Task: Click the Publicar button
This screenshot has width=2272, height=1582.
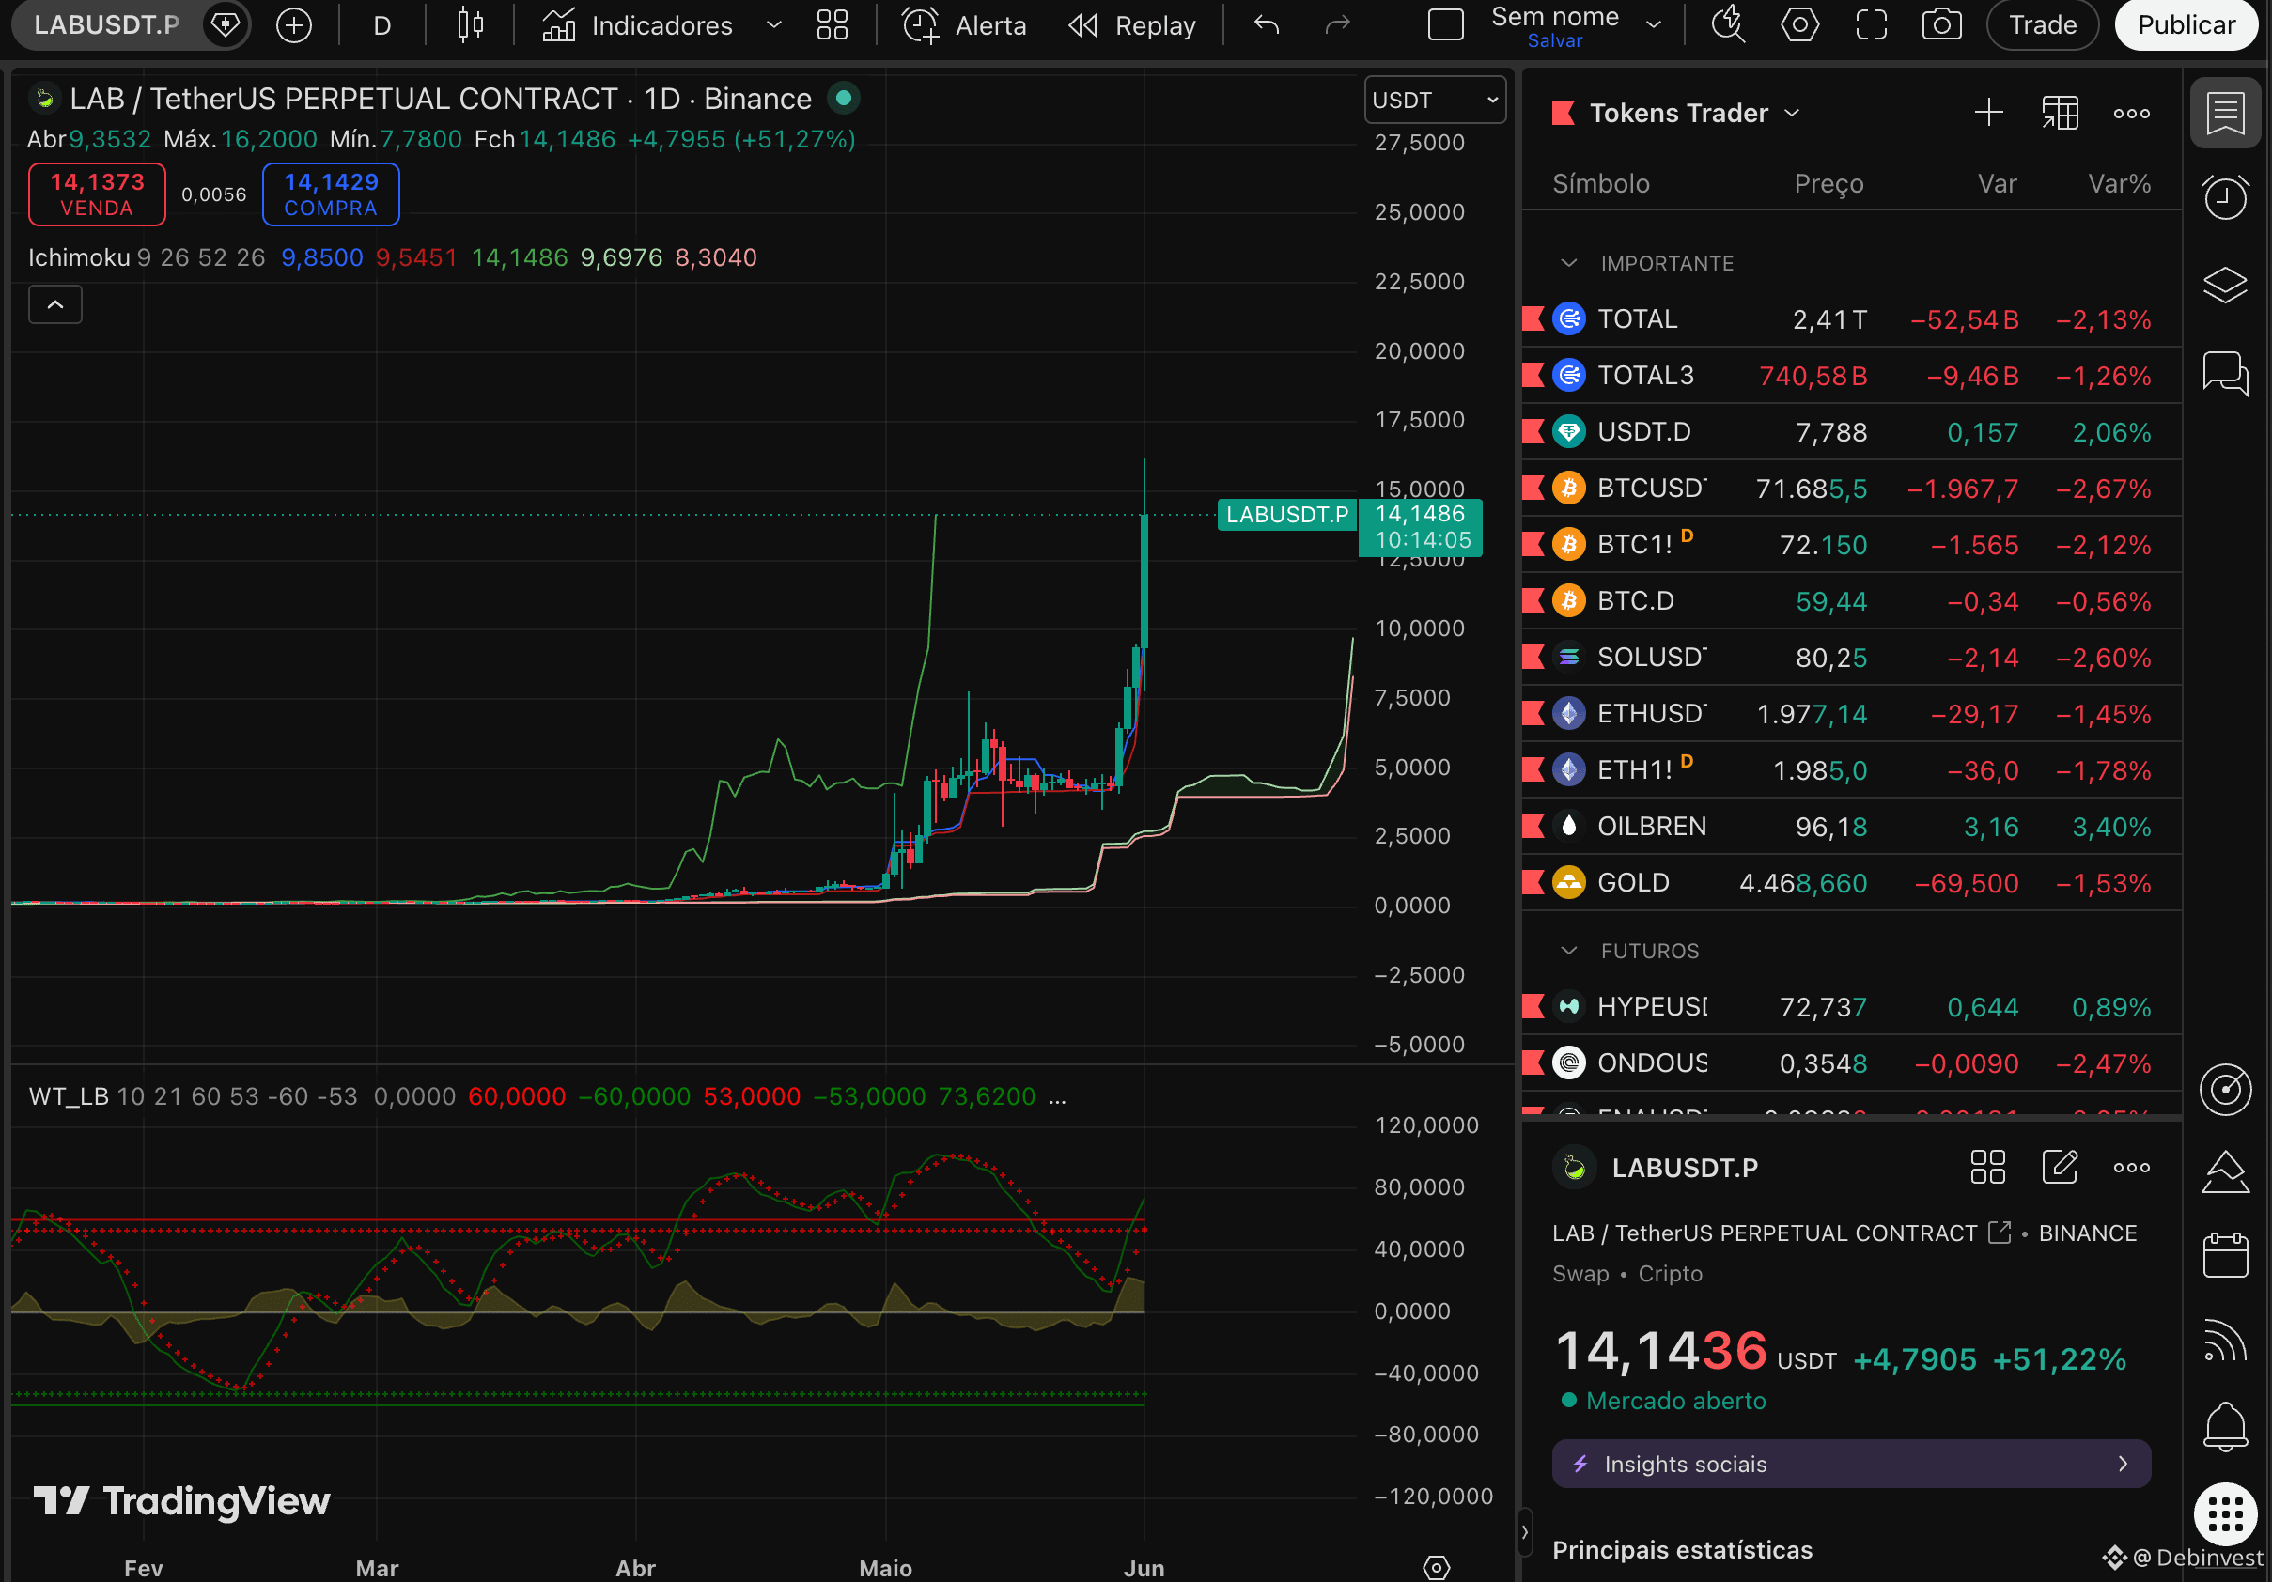Action: pos(2185,24)
